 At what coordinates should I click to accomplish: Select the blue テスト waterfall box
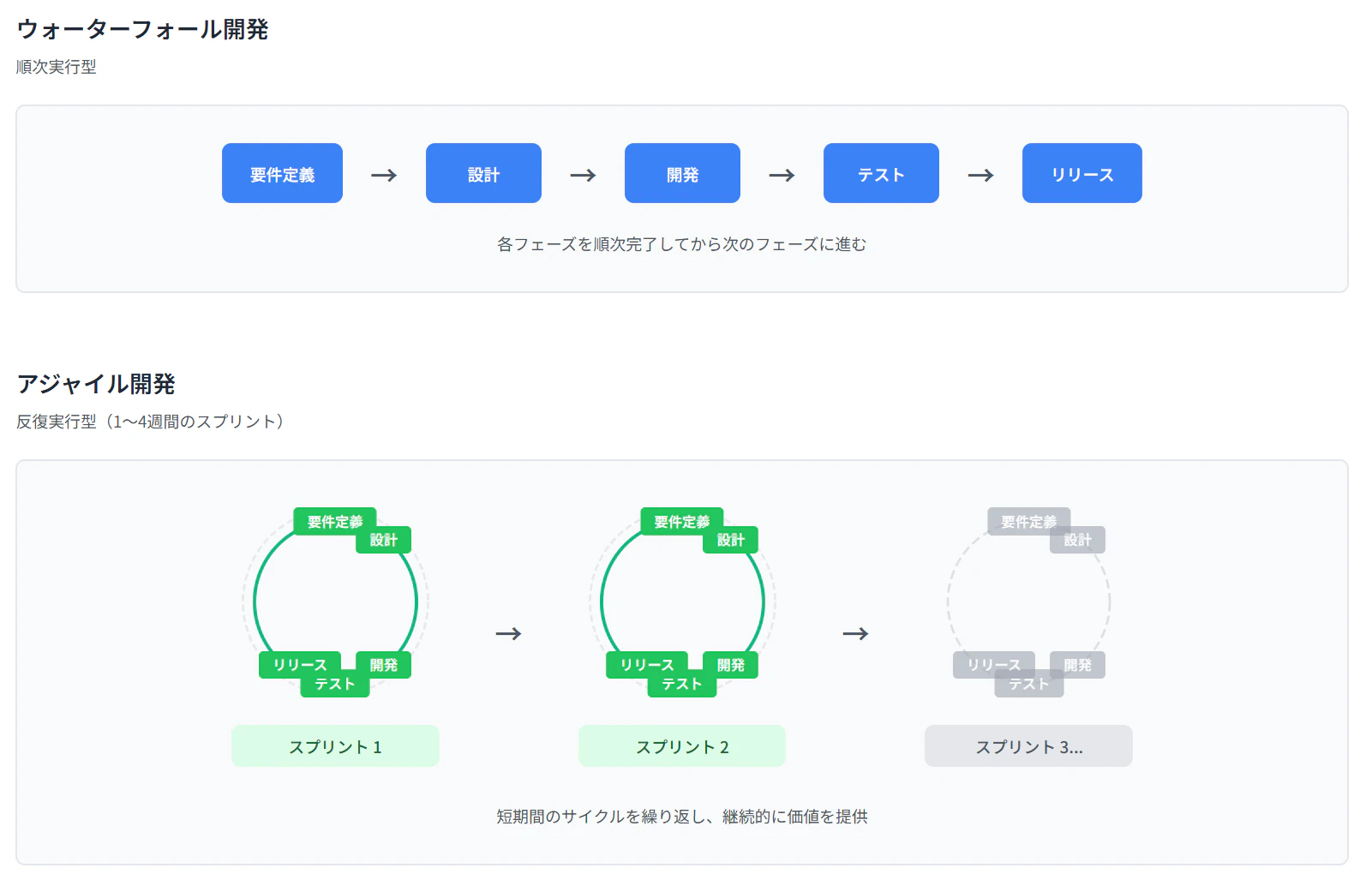click(881, 173)
